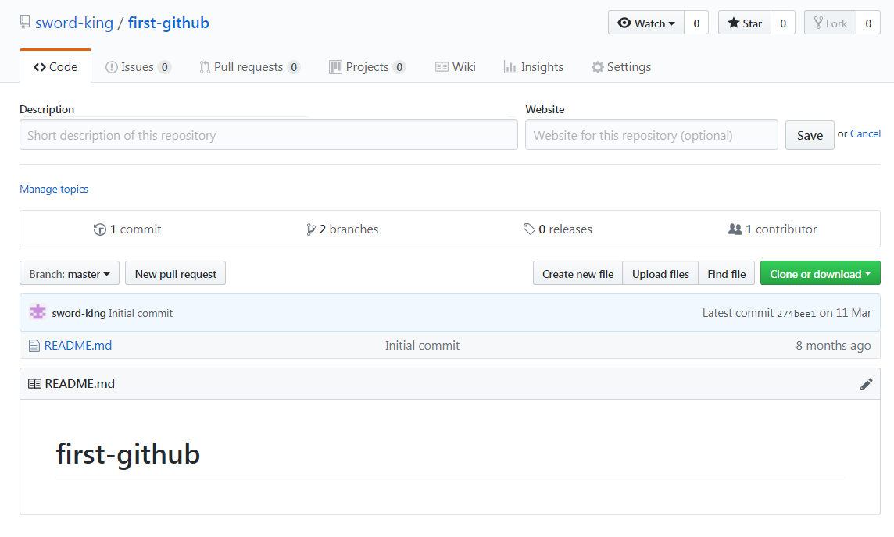Screen dimensions: 894x537
Task: Open the Projects tab
Action: [367, 66]
